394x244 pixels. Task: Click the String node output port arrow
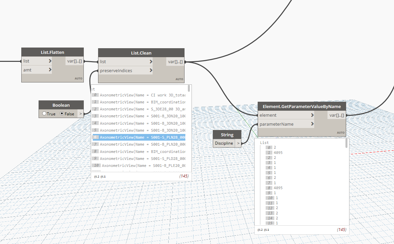point(238,143)
